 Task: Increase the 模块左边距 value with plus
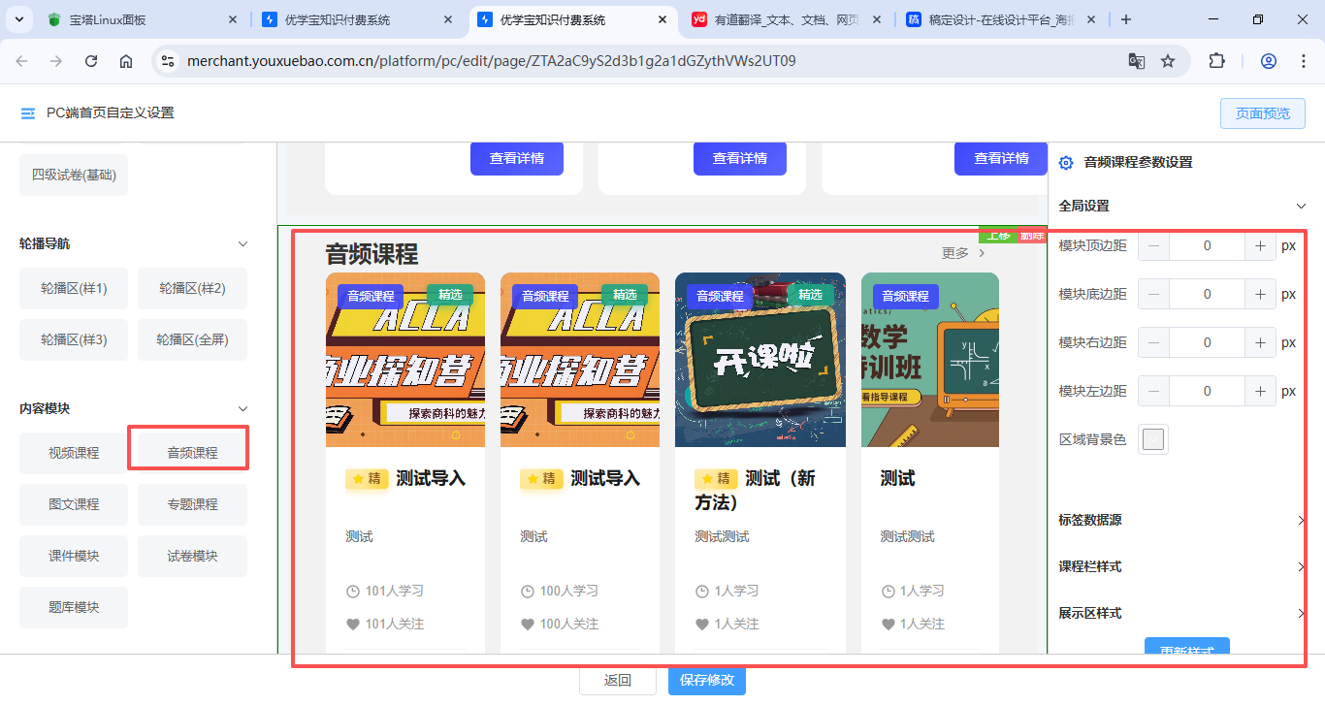pyautogui.click(x=1260, y=392)
